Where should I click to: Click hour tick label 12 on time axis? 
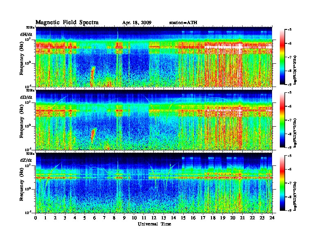[154, 218]
